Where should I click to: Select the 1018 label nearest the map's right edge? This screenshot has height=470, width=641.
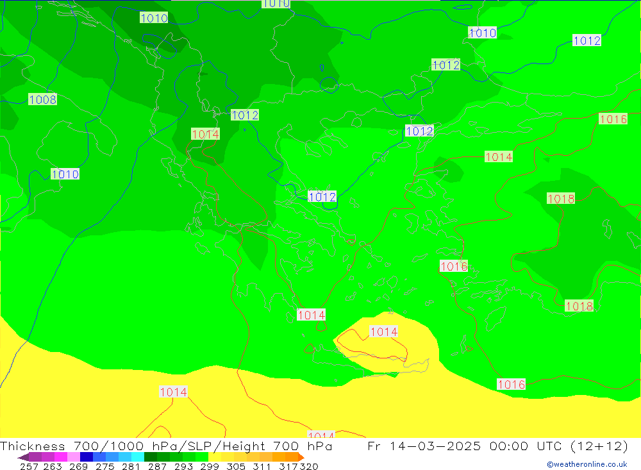[x=579, y=306]
